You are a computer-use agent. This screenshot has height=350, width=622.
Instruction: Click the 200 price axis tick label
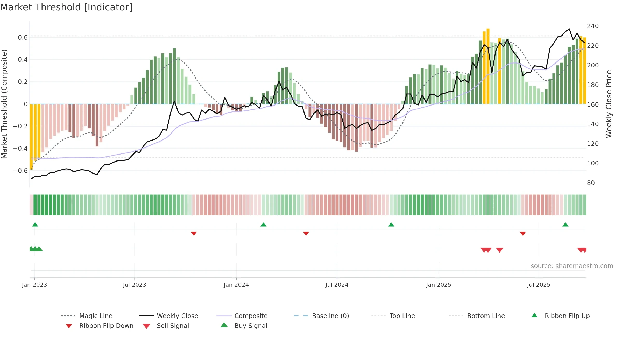click(593, 65)
